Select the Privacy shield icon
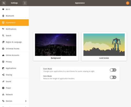Image resolution: width=131 pixels, height=107 pixels. [3, 62]
